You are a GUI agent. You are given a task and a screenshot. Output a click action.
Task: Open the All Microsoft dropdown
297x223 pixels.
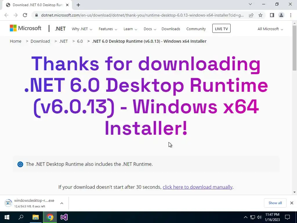(270, 29)
